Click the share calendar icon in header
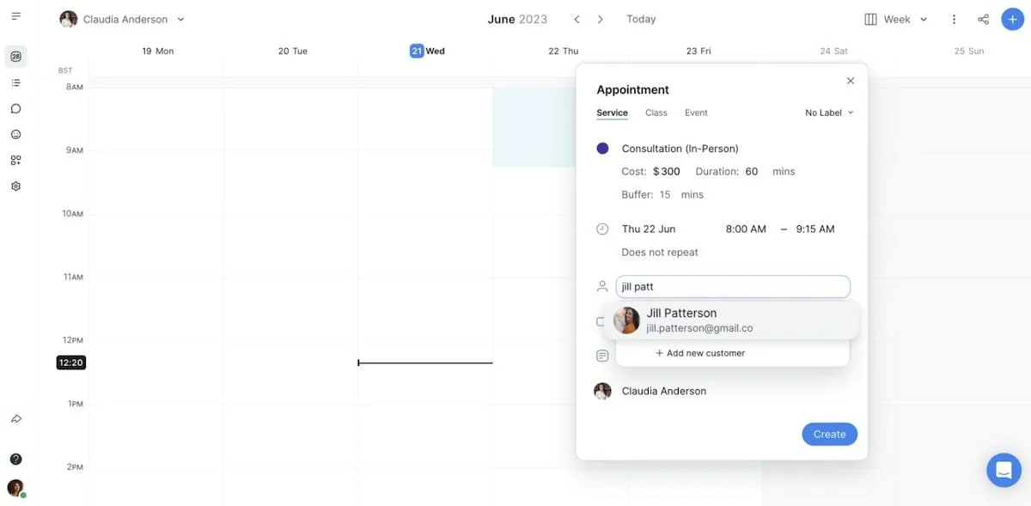This screenshot has width=1031, height=506. [x=983, y=19]
